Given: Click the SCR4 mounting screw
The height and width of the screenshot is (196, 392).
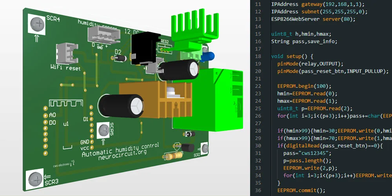Looking at the screenshot, I should (37, 24).
